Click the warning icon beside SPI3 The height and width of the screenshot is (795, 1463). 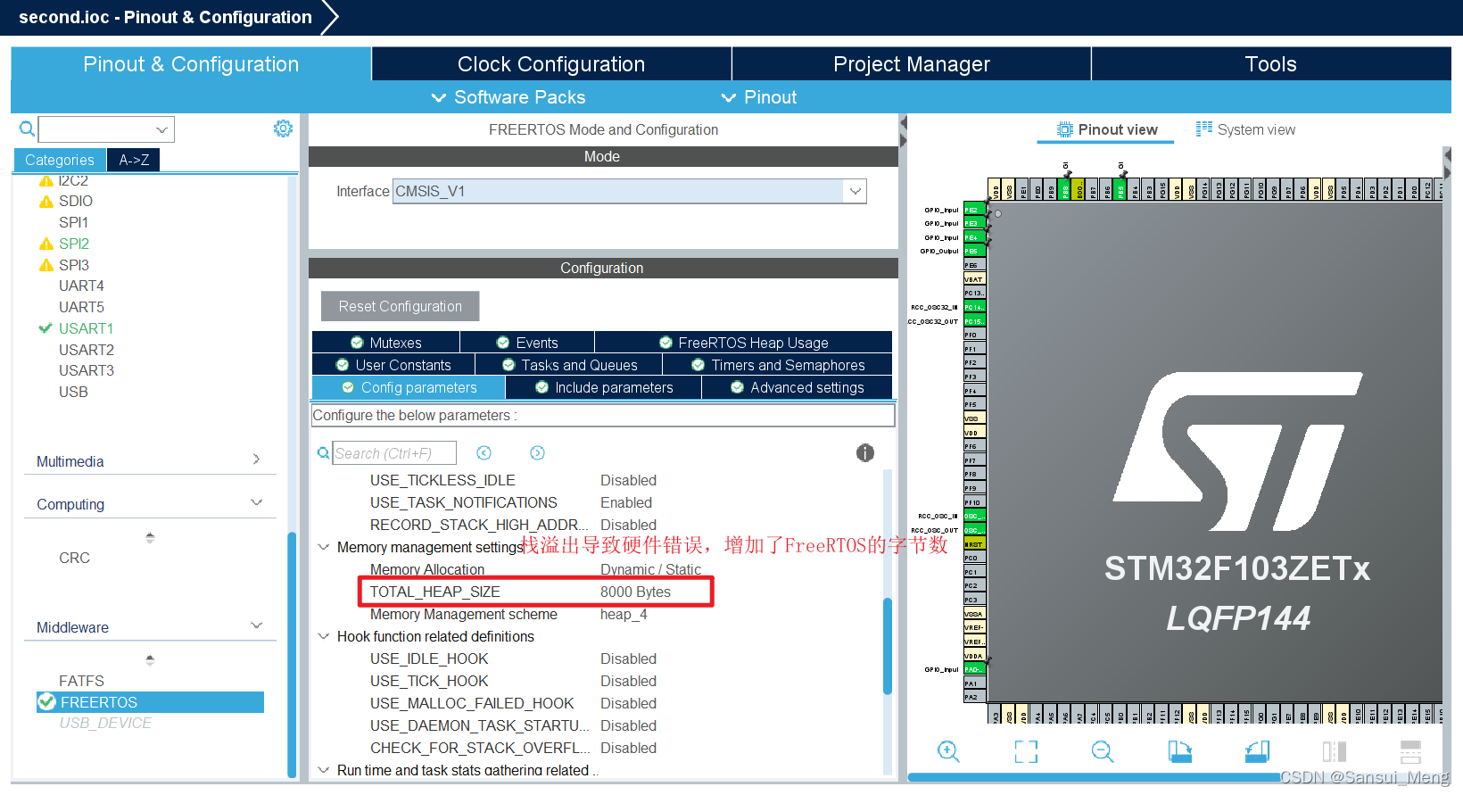(x=46, y=265)
